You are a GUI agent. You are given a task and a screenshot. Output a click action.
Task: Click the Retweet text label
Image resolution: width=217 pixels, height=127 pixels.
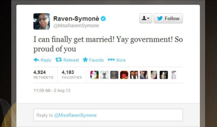coord(71,60)
